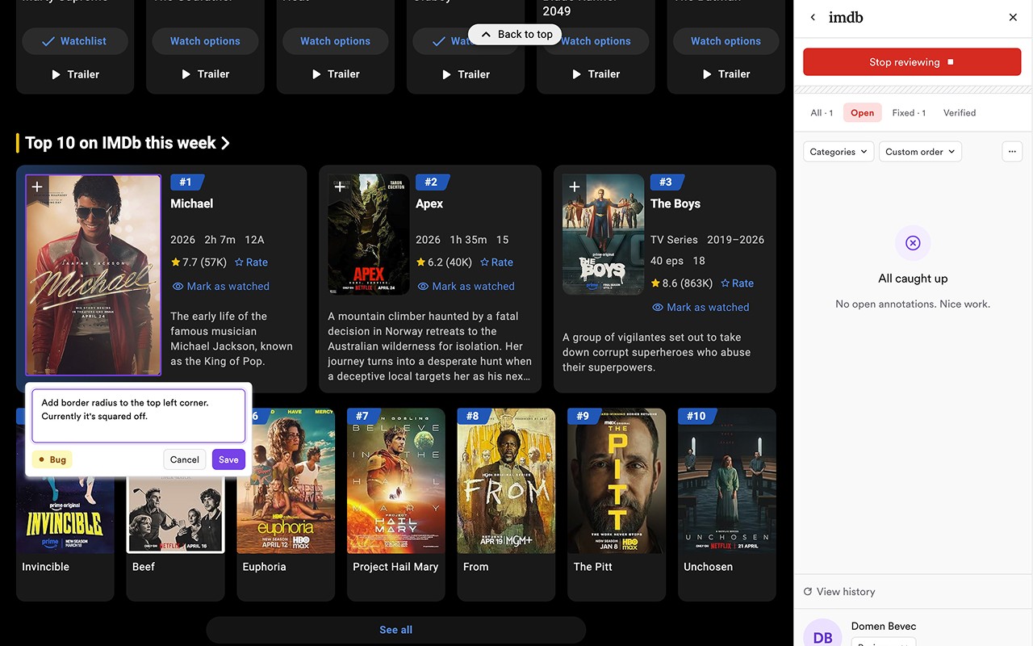Play the Trailer for Blade Runner 2049
This screenshot has width=1033, height=646.
coord(596,74)
